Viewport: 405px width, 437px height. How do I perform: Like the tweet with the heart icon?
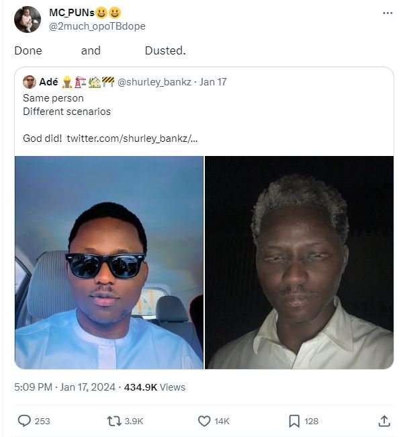[x=205, y=421]
